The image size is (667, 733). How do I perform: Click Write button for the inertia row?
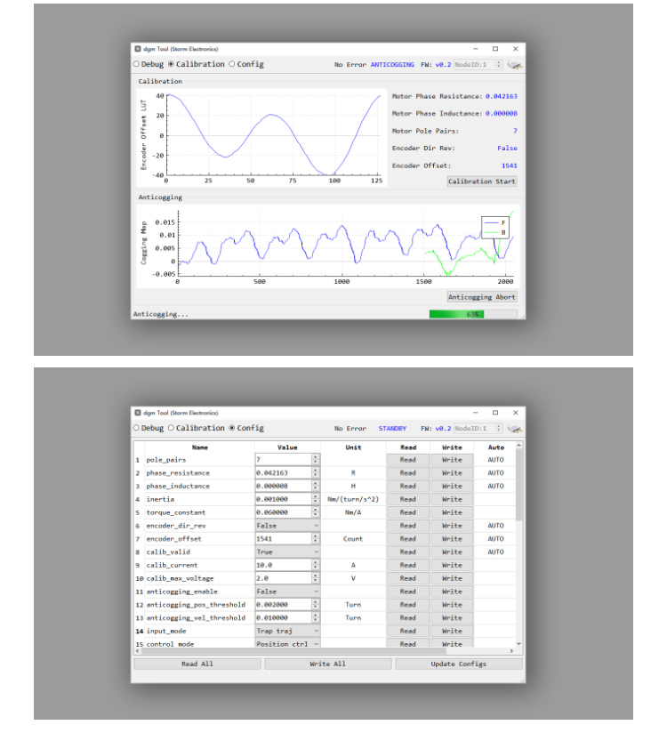(x=452, y=499)
